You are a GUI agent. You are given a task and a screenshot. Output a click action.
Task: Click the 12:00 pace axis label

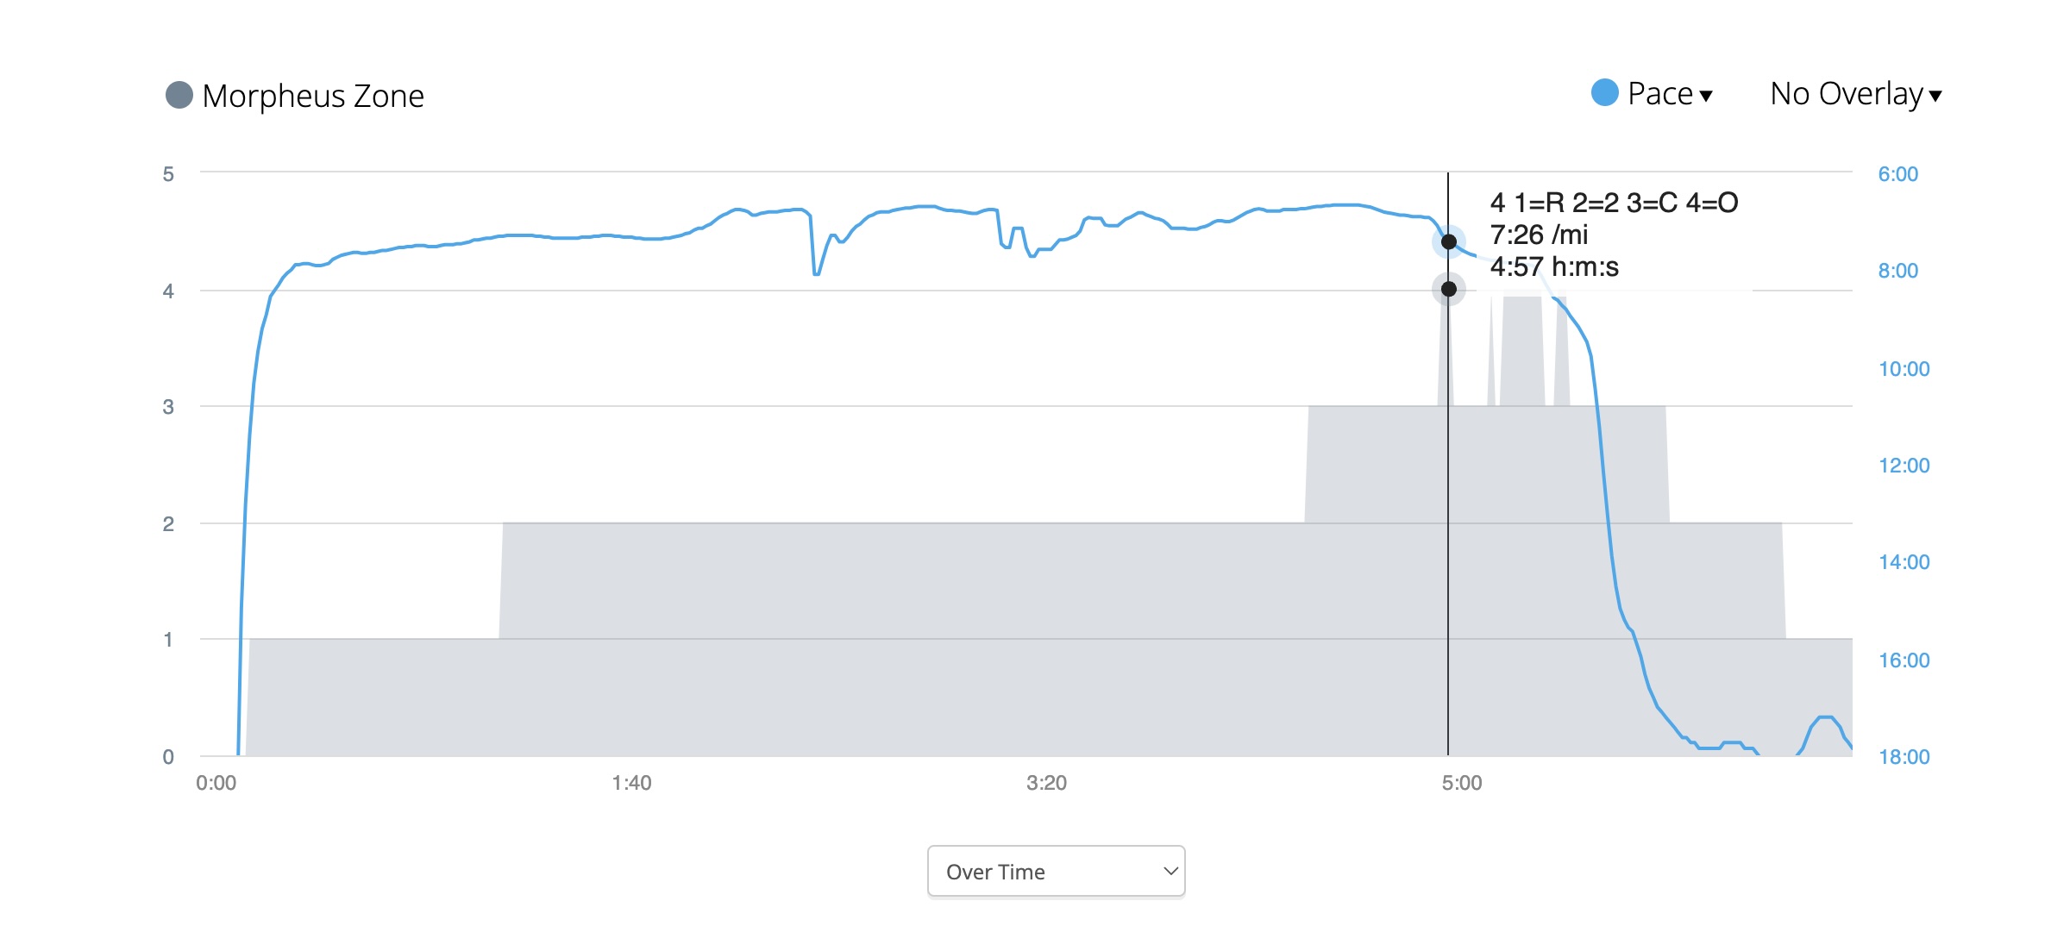(x=1904, y=466)
